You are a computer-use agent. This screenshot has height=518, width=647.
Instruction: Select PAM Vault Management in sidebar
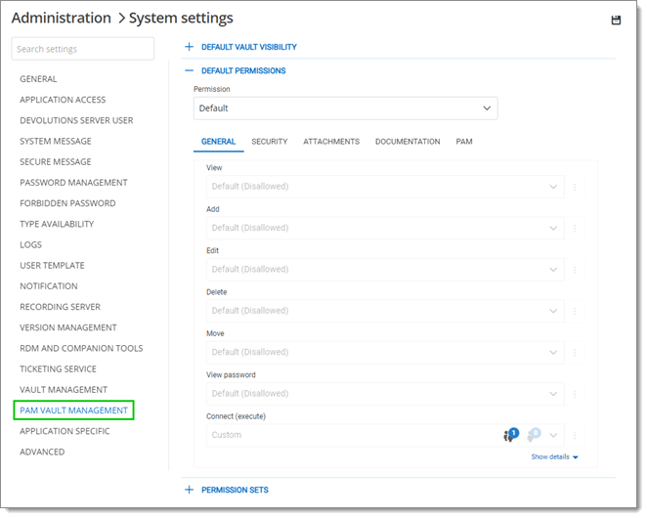click(74, 410)
